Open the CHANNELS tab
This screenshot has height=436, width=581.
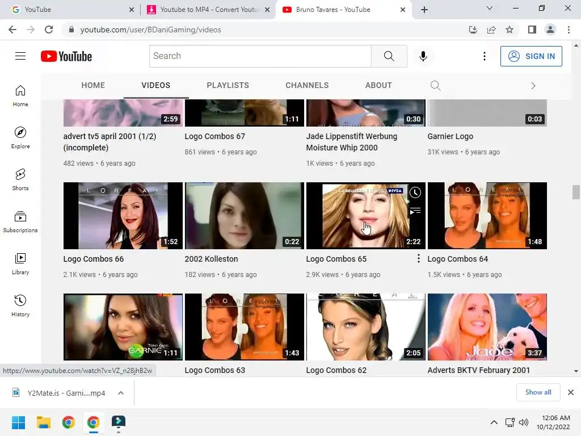coord(307,85)
